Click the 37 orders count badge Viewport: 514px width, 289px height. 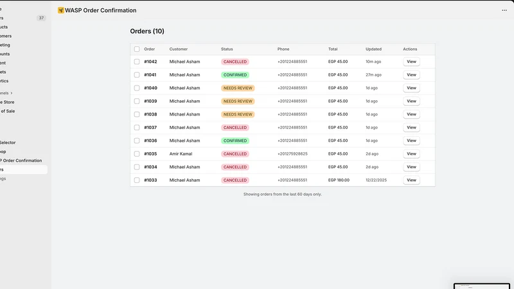pos(41,18)
